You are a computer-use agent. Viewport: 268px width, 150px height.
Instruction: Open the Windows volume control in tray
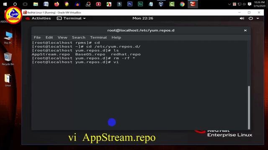245,4
